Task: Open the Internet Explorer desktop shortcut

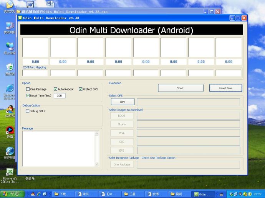Action: [10, 88]
